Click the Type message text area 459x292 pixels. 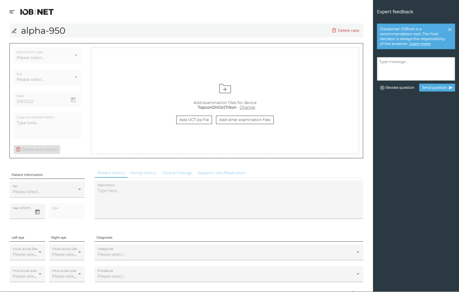(416, 69)
